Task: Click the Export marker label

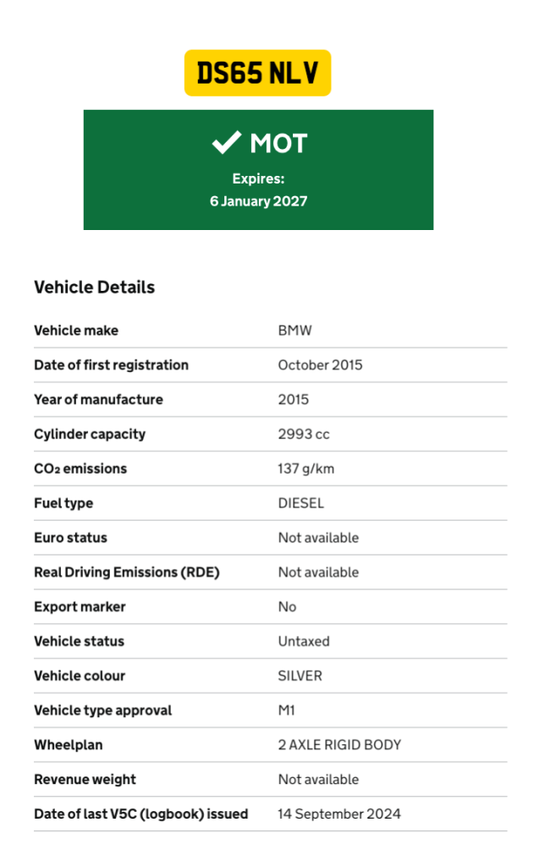Action: click(80, 607)
